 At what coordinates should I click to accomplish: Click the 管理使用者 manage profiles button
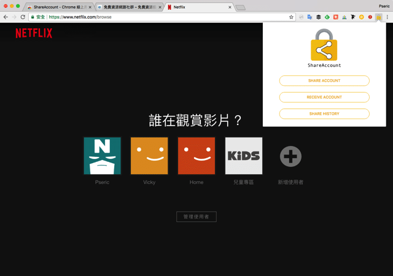[x=196, y=217]
